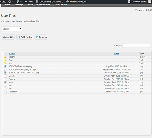Click the PDF icon next to Test form
This screenshot has height=138, width=152.
5,92
